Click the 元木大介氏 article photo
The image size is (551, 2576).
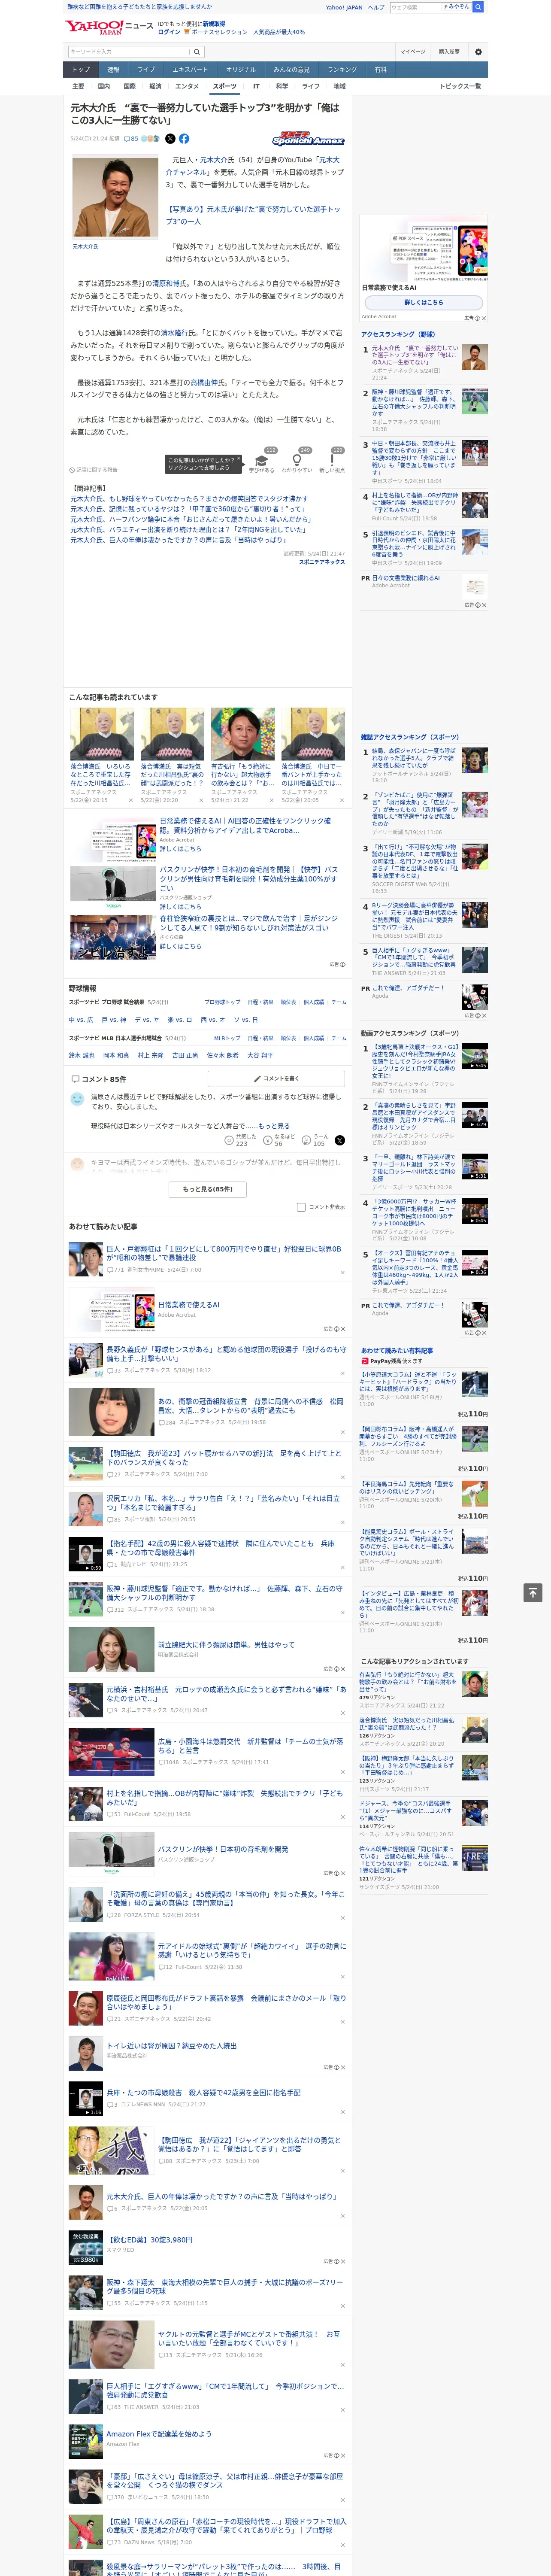click(x=115, y=197)
